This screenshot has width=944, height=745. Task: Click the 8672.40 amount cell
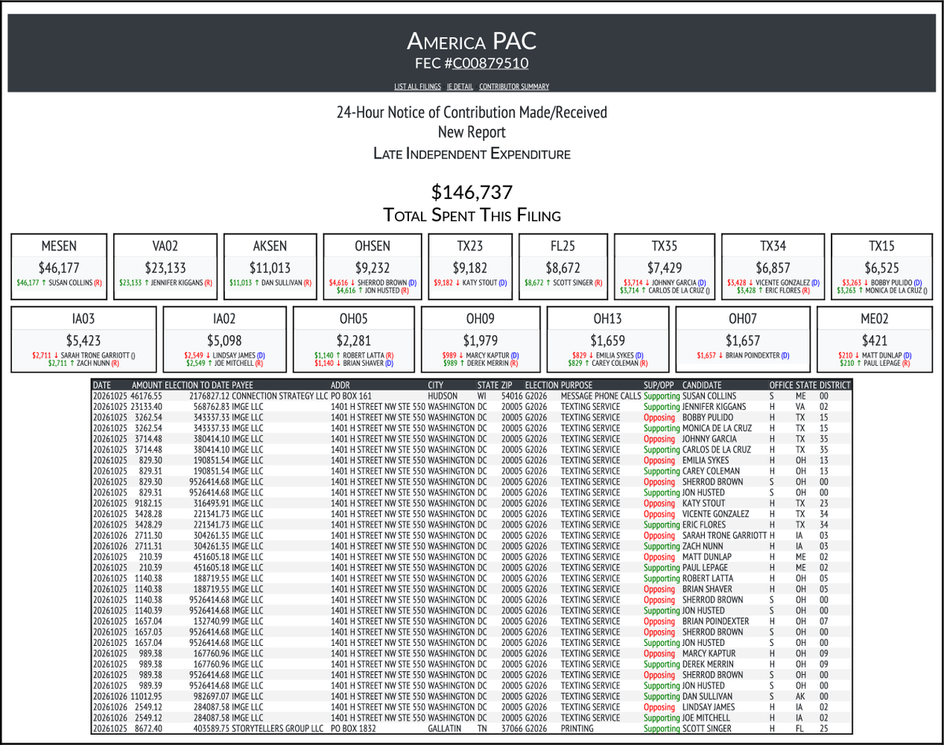pyautogui.click(x=149, y=728)
